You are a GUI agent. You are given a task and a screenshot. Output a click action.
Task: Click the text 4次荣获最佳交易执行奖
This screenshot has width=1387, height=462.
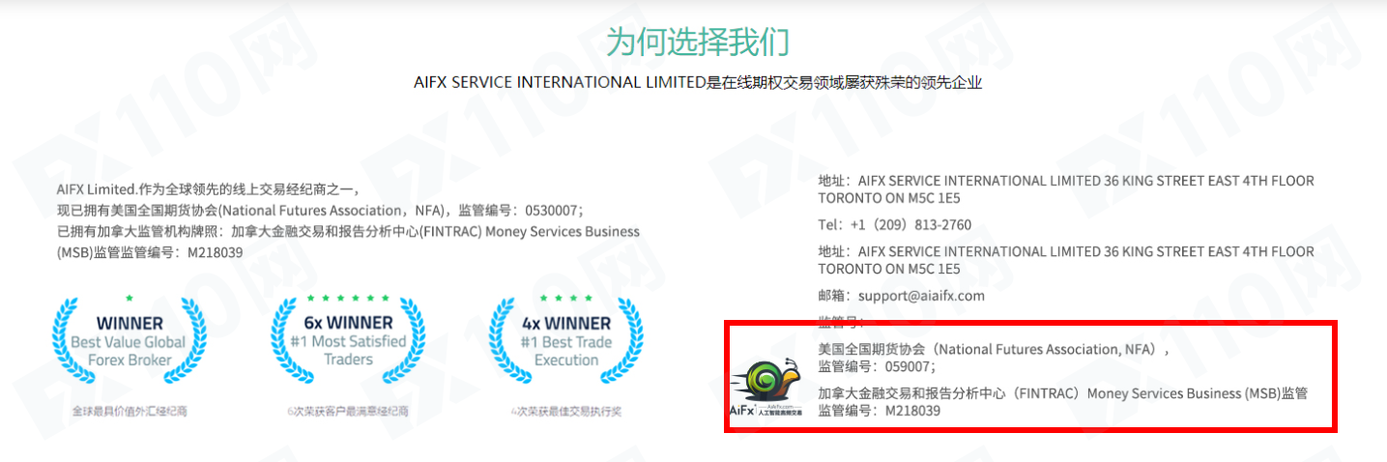click(566, 411)
